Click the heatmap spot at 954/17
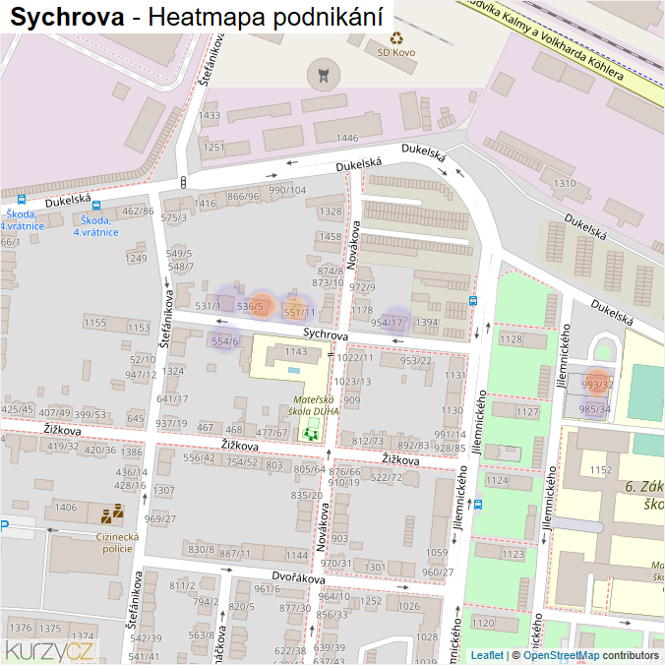665x665 pixels. [x=397, y=320]
